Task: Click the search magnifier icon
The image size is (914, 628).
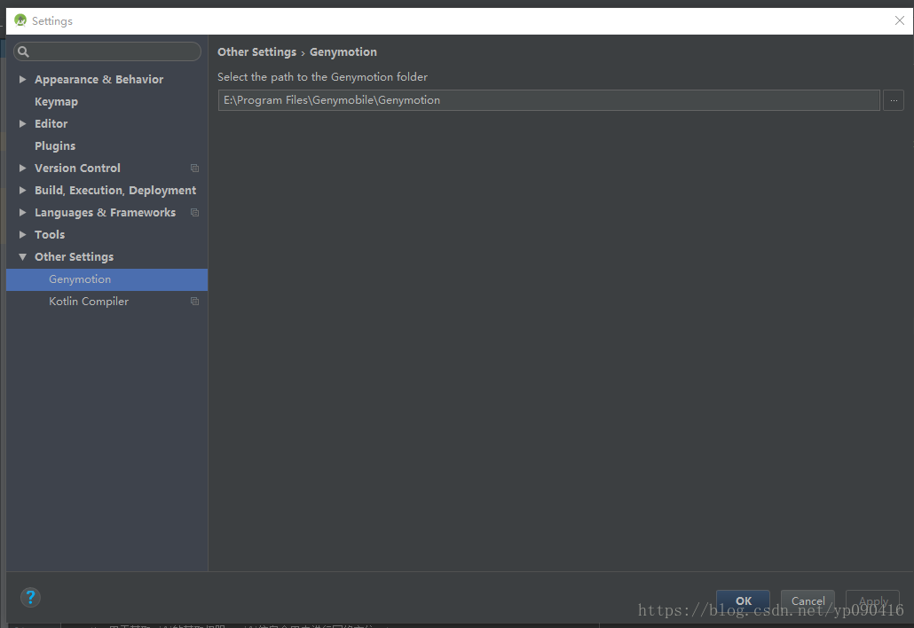Action: 23,51
